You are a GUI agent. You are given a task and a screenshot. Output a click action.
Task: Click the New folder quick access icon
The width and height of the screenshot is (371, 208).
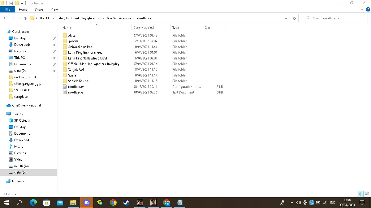[17, 3]
